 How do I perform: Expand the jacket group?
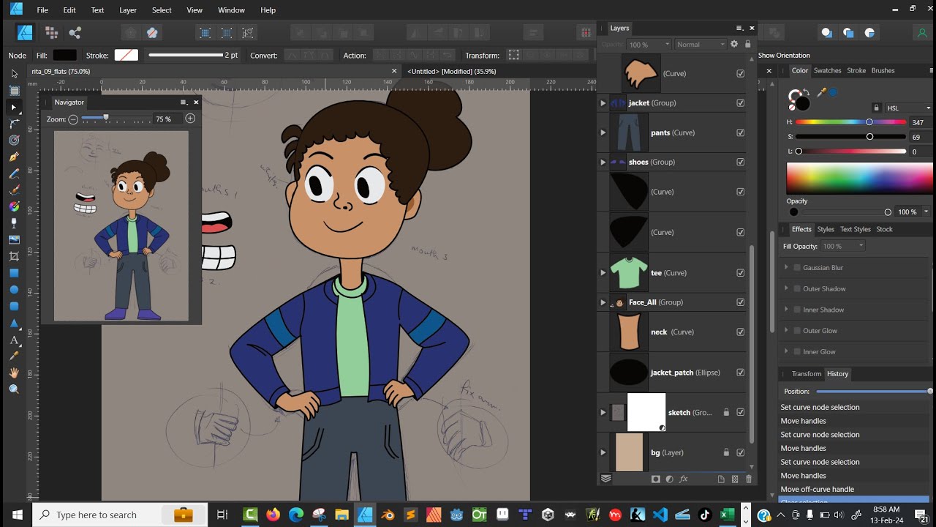[x=603, y=103]
